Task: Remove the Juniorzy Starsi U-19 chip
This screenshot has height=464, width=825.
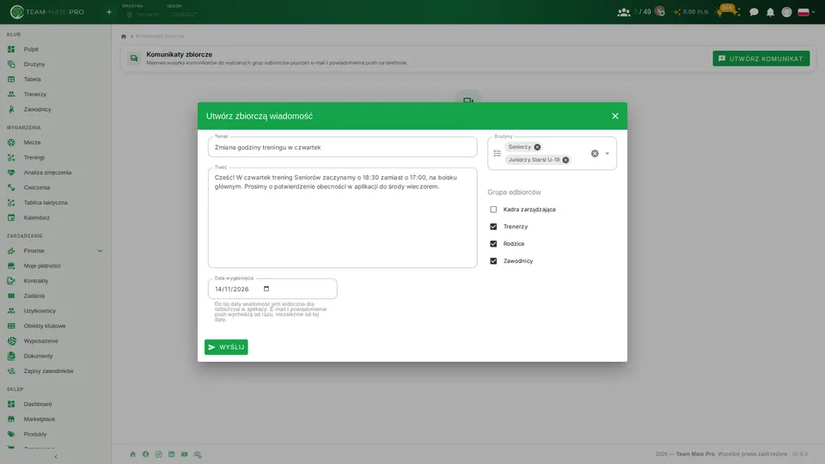Action: click(565, 160)
